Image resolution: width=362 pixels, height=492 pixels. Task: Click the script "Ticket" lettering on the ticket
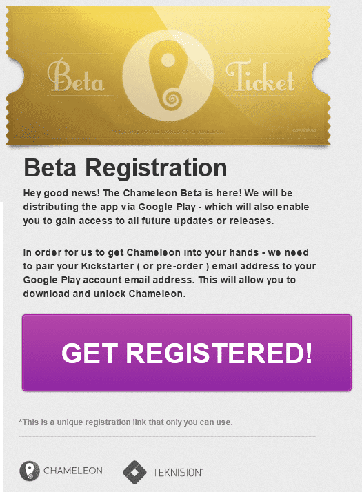pos(260,76)
